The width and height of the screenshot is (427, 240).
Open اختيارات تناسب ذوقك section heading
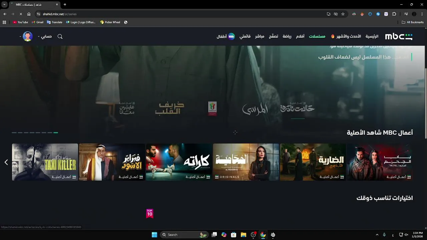coord(385,198)
